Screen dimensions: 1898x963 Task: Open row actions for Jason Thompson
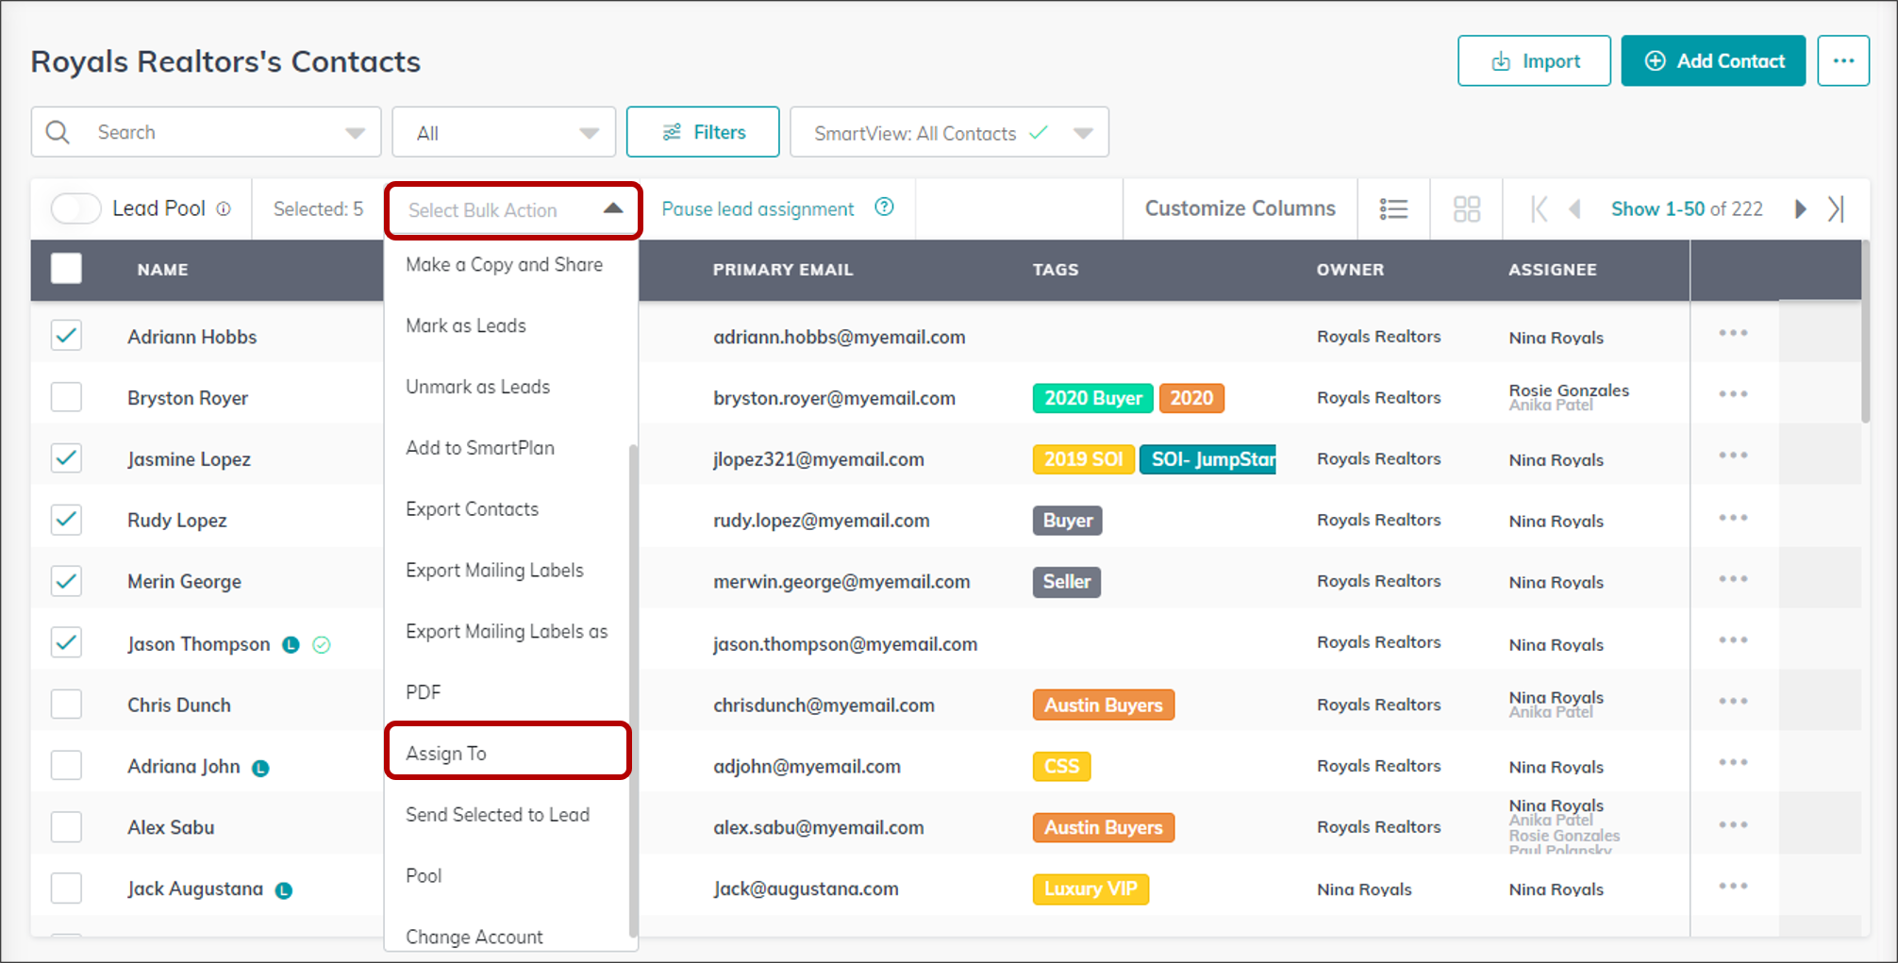click(1733, 640)
